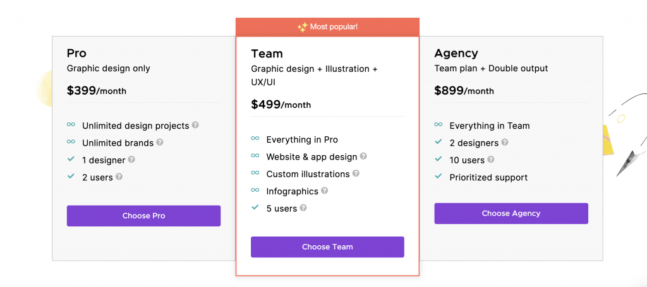647x287 pixels.
Task: Click help icon beside Custom illustrations
Action: pos(356,173)
